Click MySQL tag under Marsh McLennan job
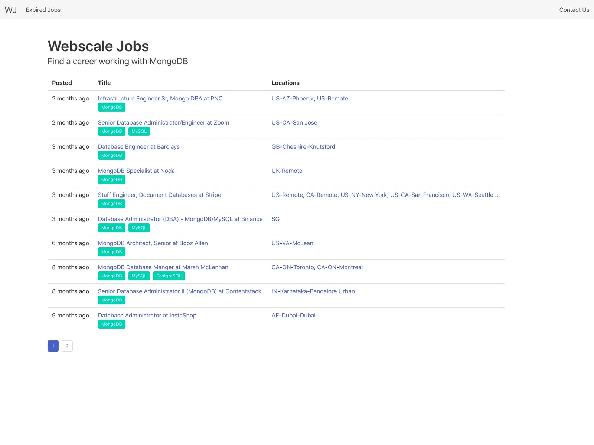The width and height of the screenshot is (594, 445). [139, 276]
